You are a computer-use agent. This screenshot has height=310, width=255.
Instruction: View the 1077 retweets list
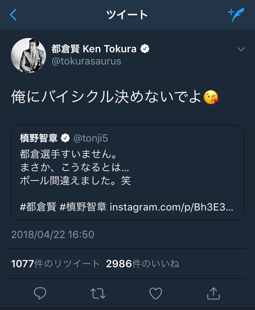pyautogui.click(x=55, y=263)
